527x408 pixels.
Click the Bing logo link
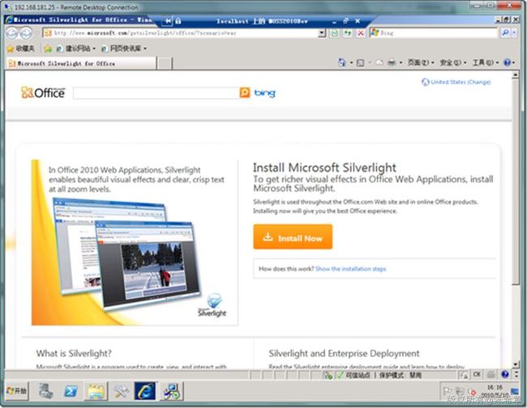265,93
